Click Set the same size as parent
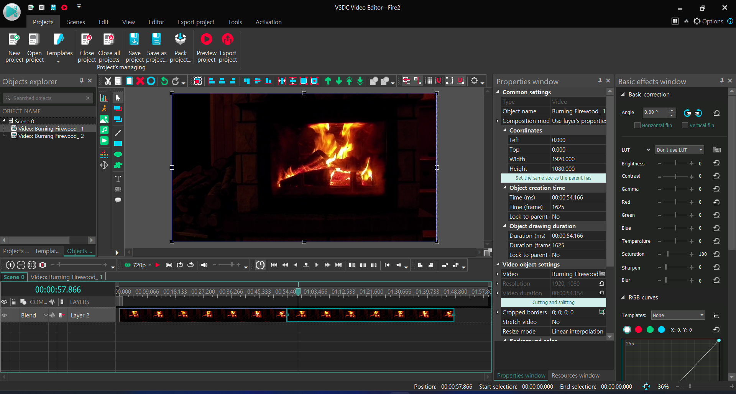This screenshot has width=736, height=394. [x=553, y=178]
